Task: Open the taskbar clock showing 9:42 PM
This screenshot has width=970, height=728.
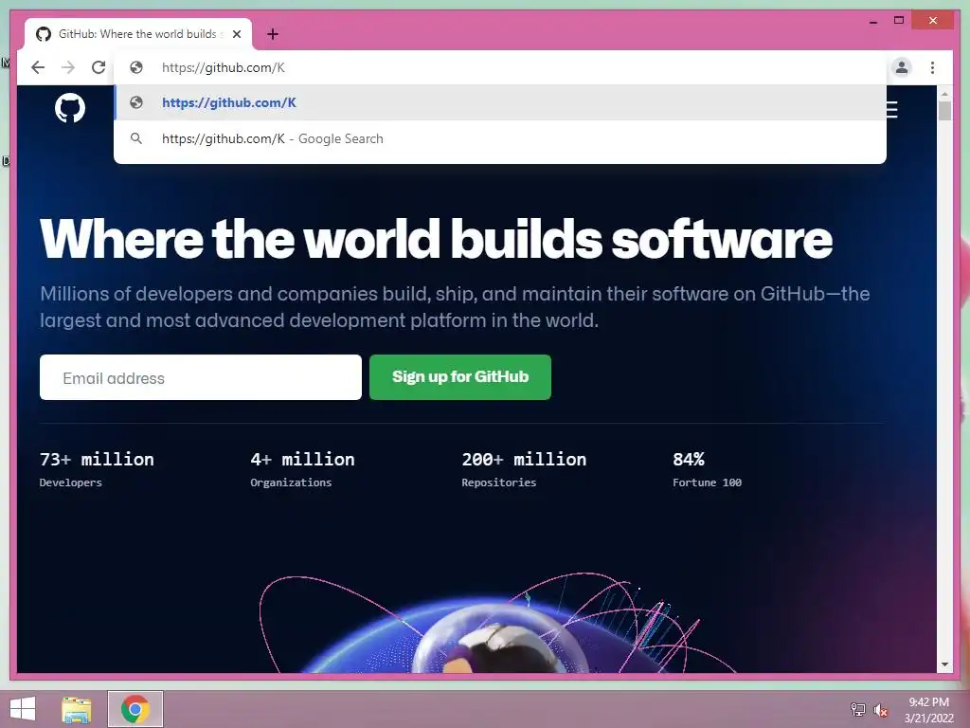Action: coord(928,709)
